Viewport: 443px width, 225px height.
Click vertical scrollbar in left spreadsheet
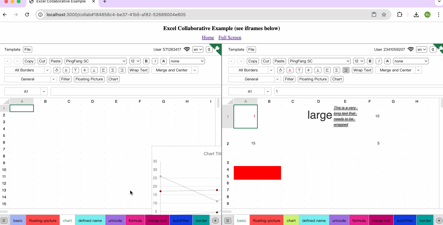[x=218, y=103]
